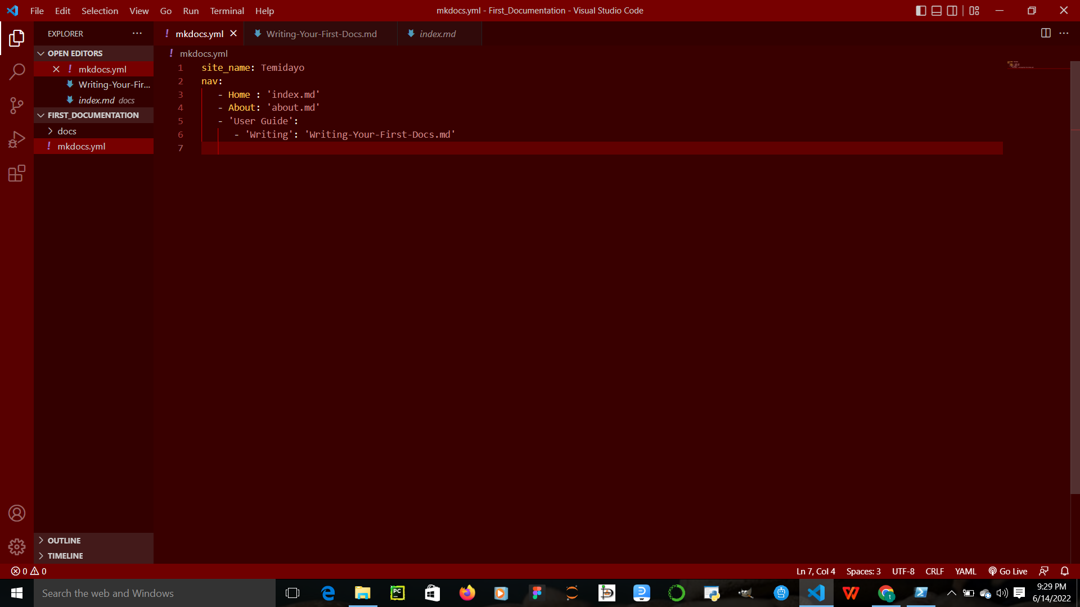Open the Source Control view
Image resolution: width=1080 pixels, height=607 pixels.
point(17,106)
